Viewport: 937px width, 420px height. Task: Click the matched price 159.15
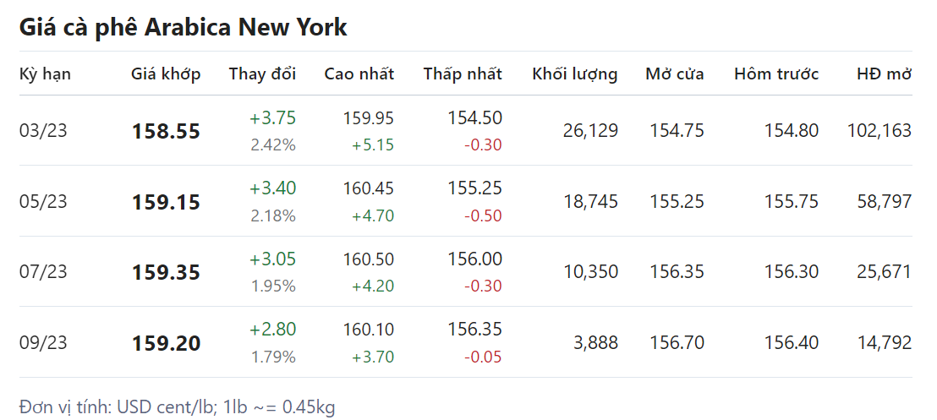(166, 203)
